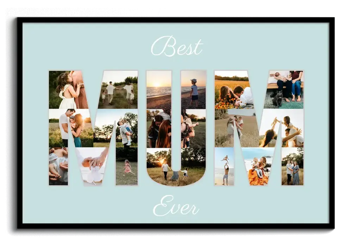
Task: Open the newborn baby feet photo
Action: point(58,166)
